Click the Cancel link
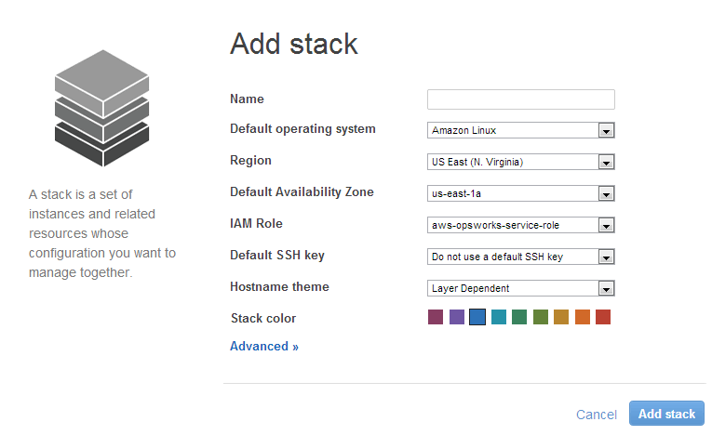Image resolution: width=712 pixels, height=435 pixels. [597, 415]
